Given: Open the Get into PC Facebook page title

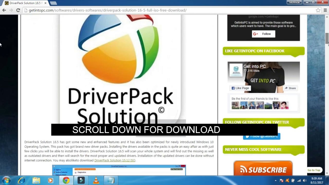Looking at the screenshot, I should click(254, 66).
